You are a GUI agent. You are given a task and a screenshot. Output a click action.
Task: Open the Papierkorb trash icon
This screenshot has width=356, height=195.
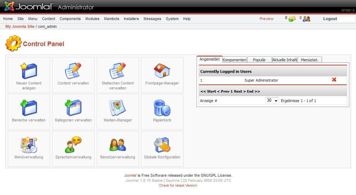click(x=162, y=108)
